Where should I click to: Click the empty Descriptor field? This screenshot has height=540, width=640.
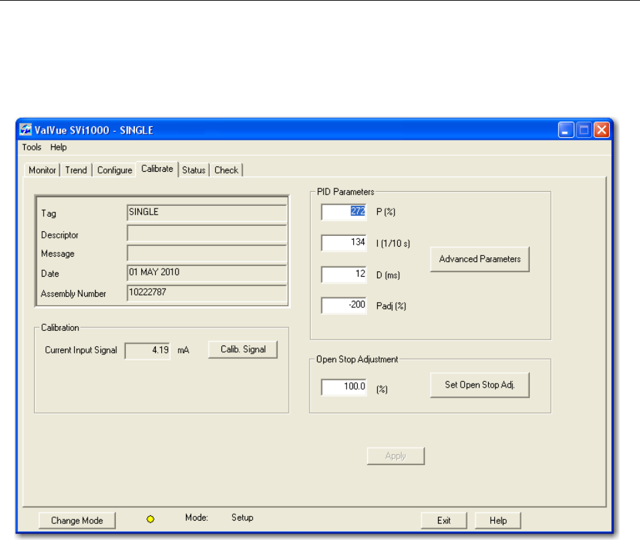(x=207, y=233)
